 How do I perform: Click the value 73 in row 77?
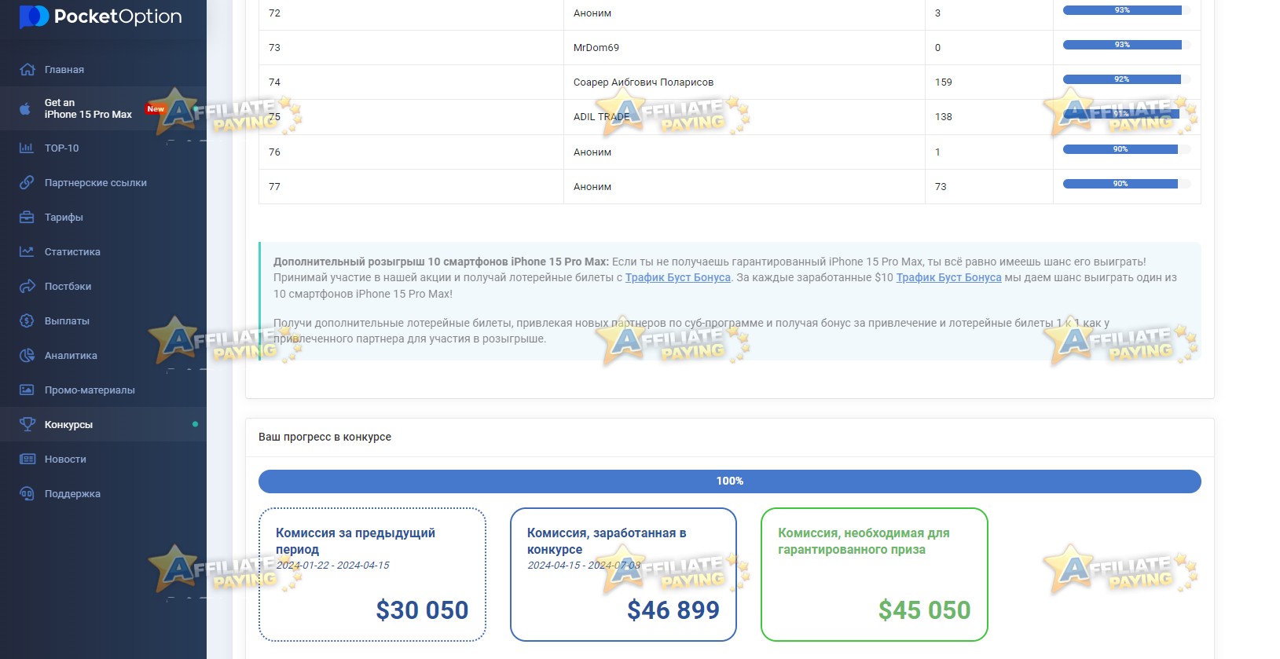click(x=941, y=186)
